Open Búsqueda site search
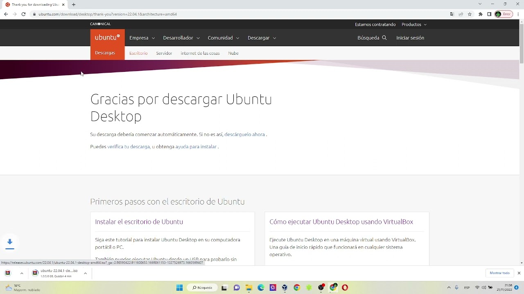 coord(372,38)
